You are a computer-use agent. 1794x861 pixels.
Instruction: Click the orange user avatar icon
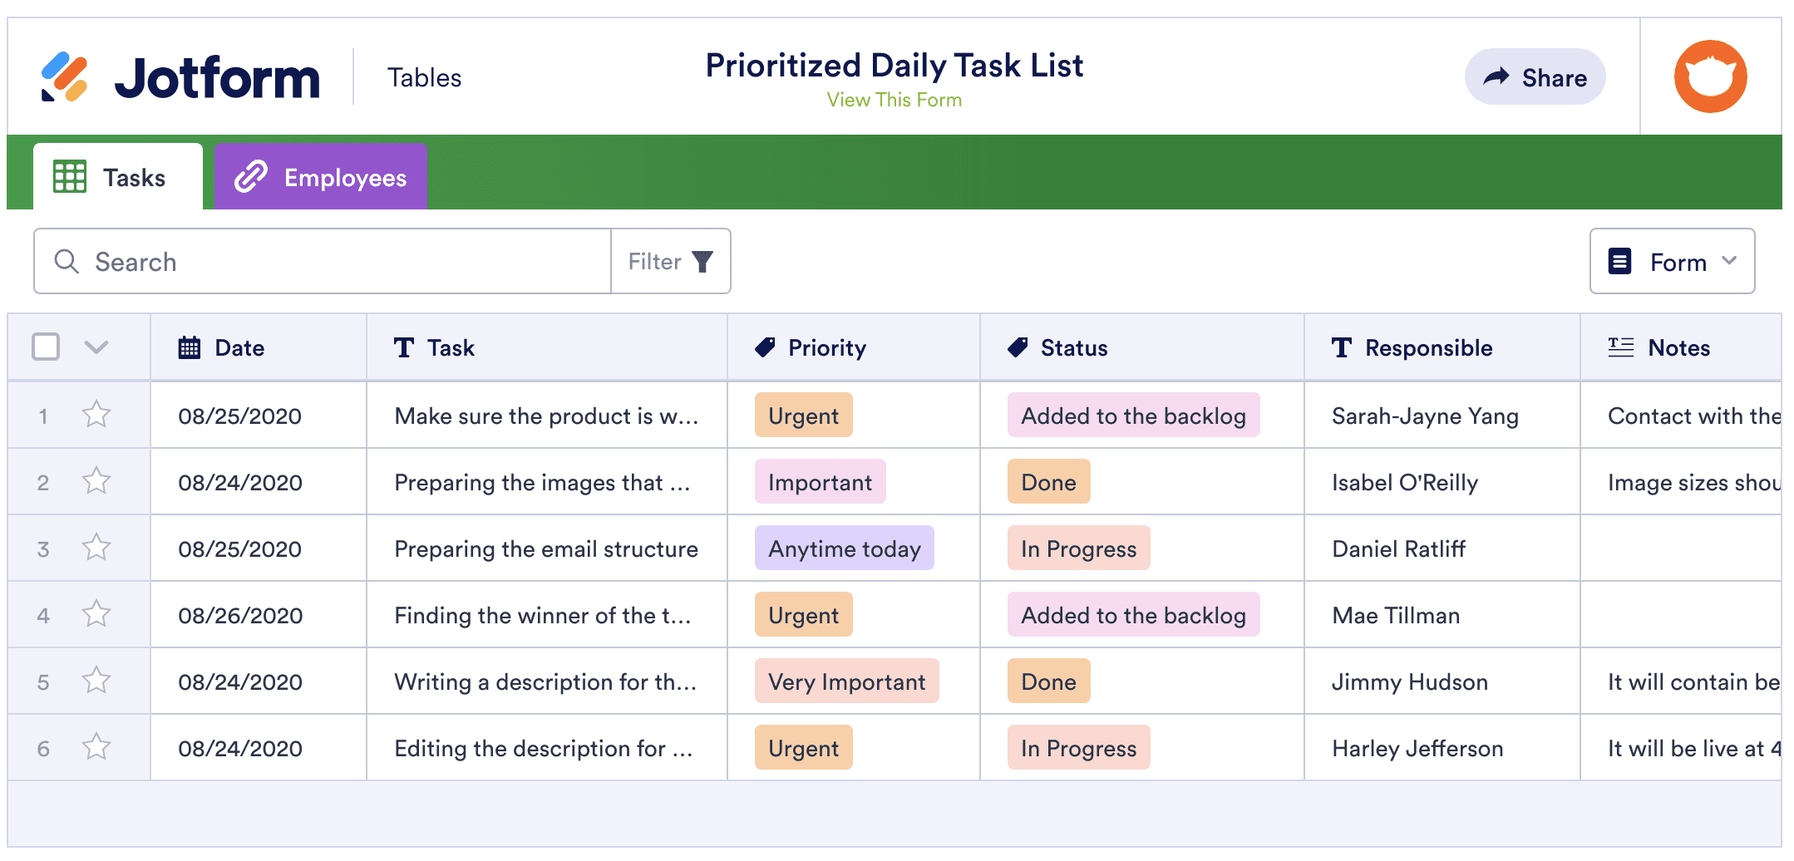click(x=1710, y=76)
